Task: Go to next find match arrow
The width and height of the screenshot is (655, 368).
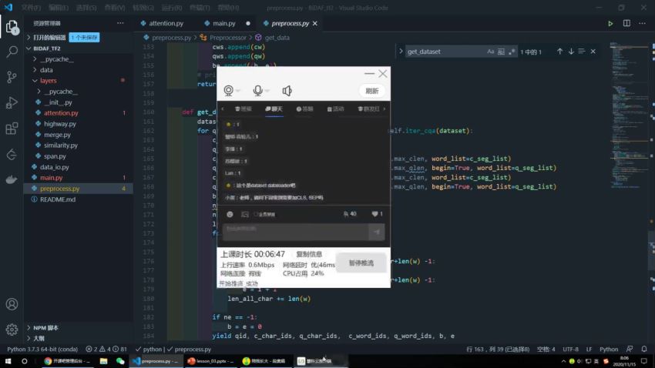Action: coord(571,52)
